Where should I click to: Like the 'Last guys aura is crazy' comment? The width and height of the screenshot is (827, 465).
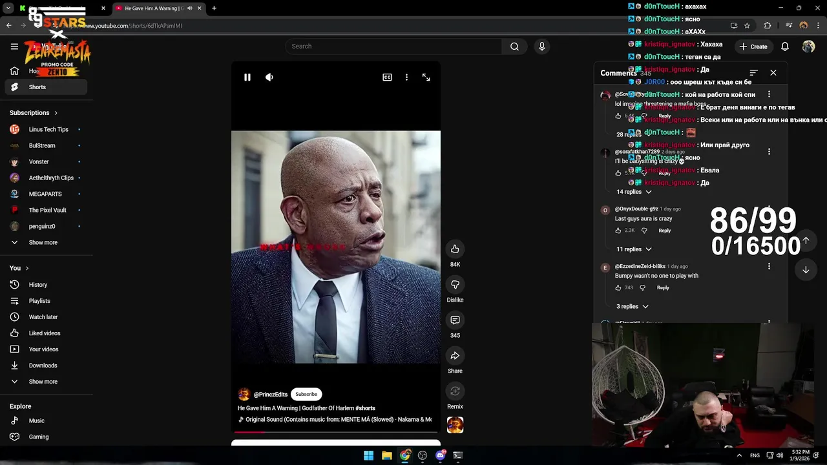tap(618, 231)
